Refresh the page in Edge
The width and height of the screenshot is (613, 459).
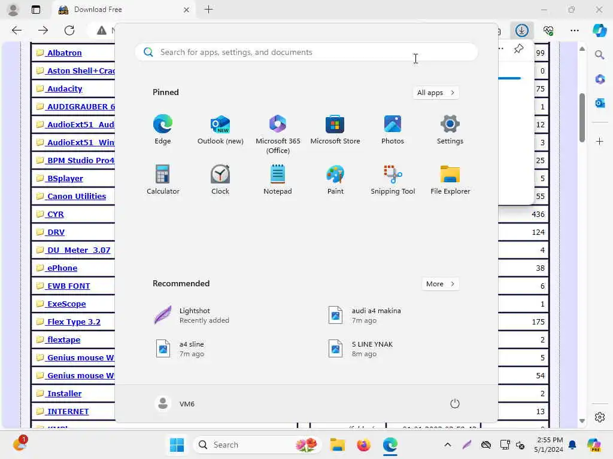(x=69, y=30)
